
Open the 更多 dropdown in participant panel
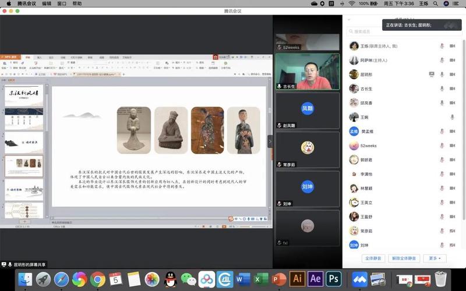point(435,258)
